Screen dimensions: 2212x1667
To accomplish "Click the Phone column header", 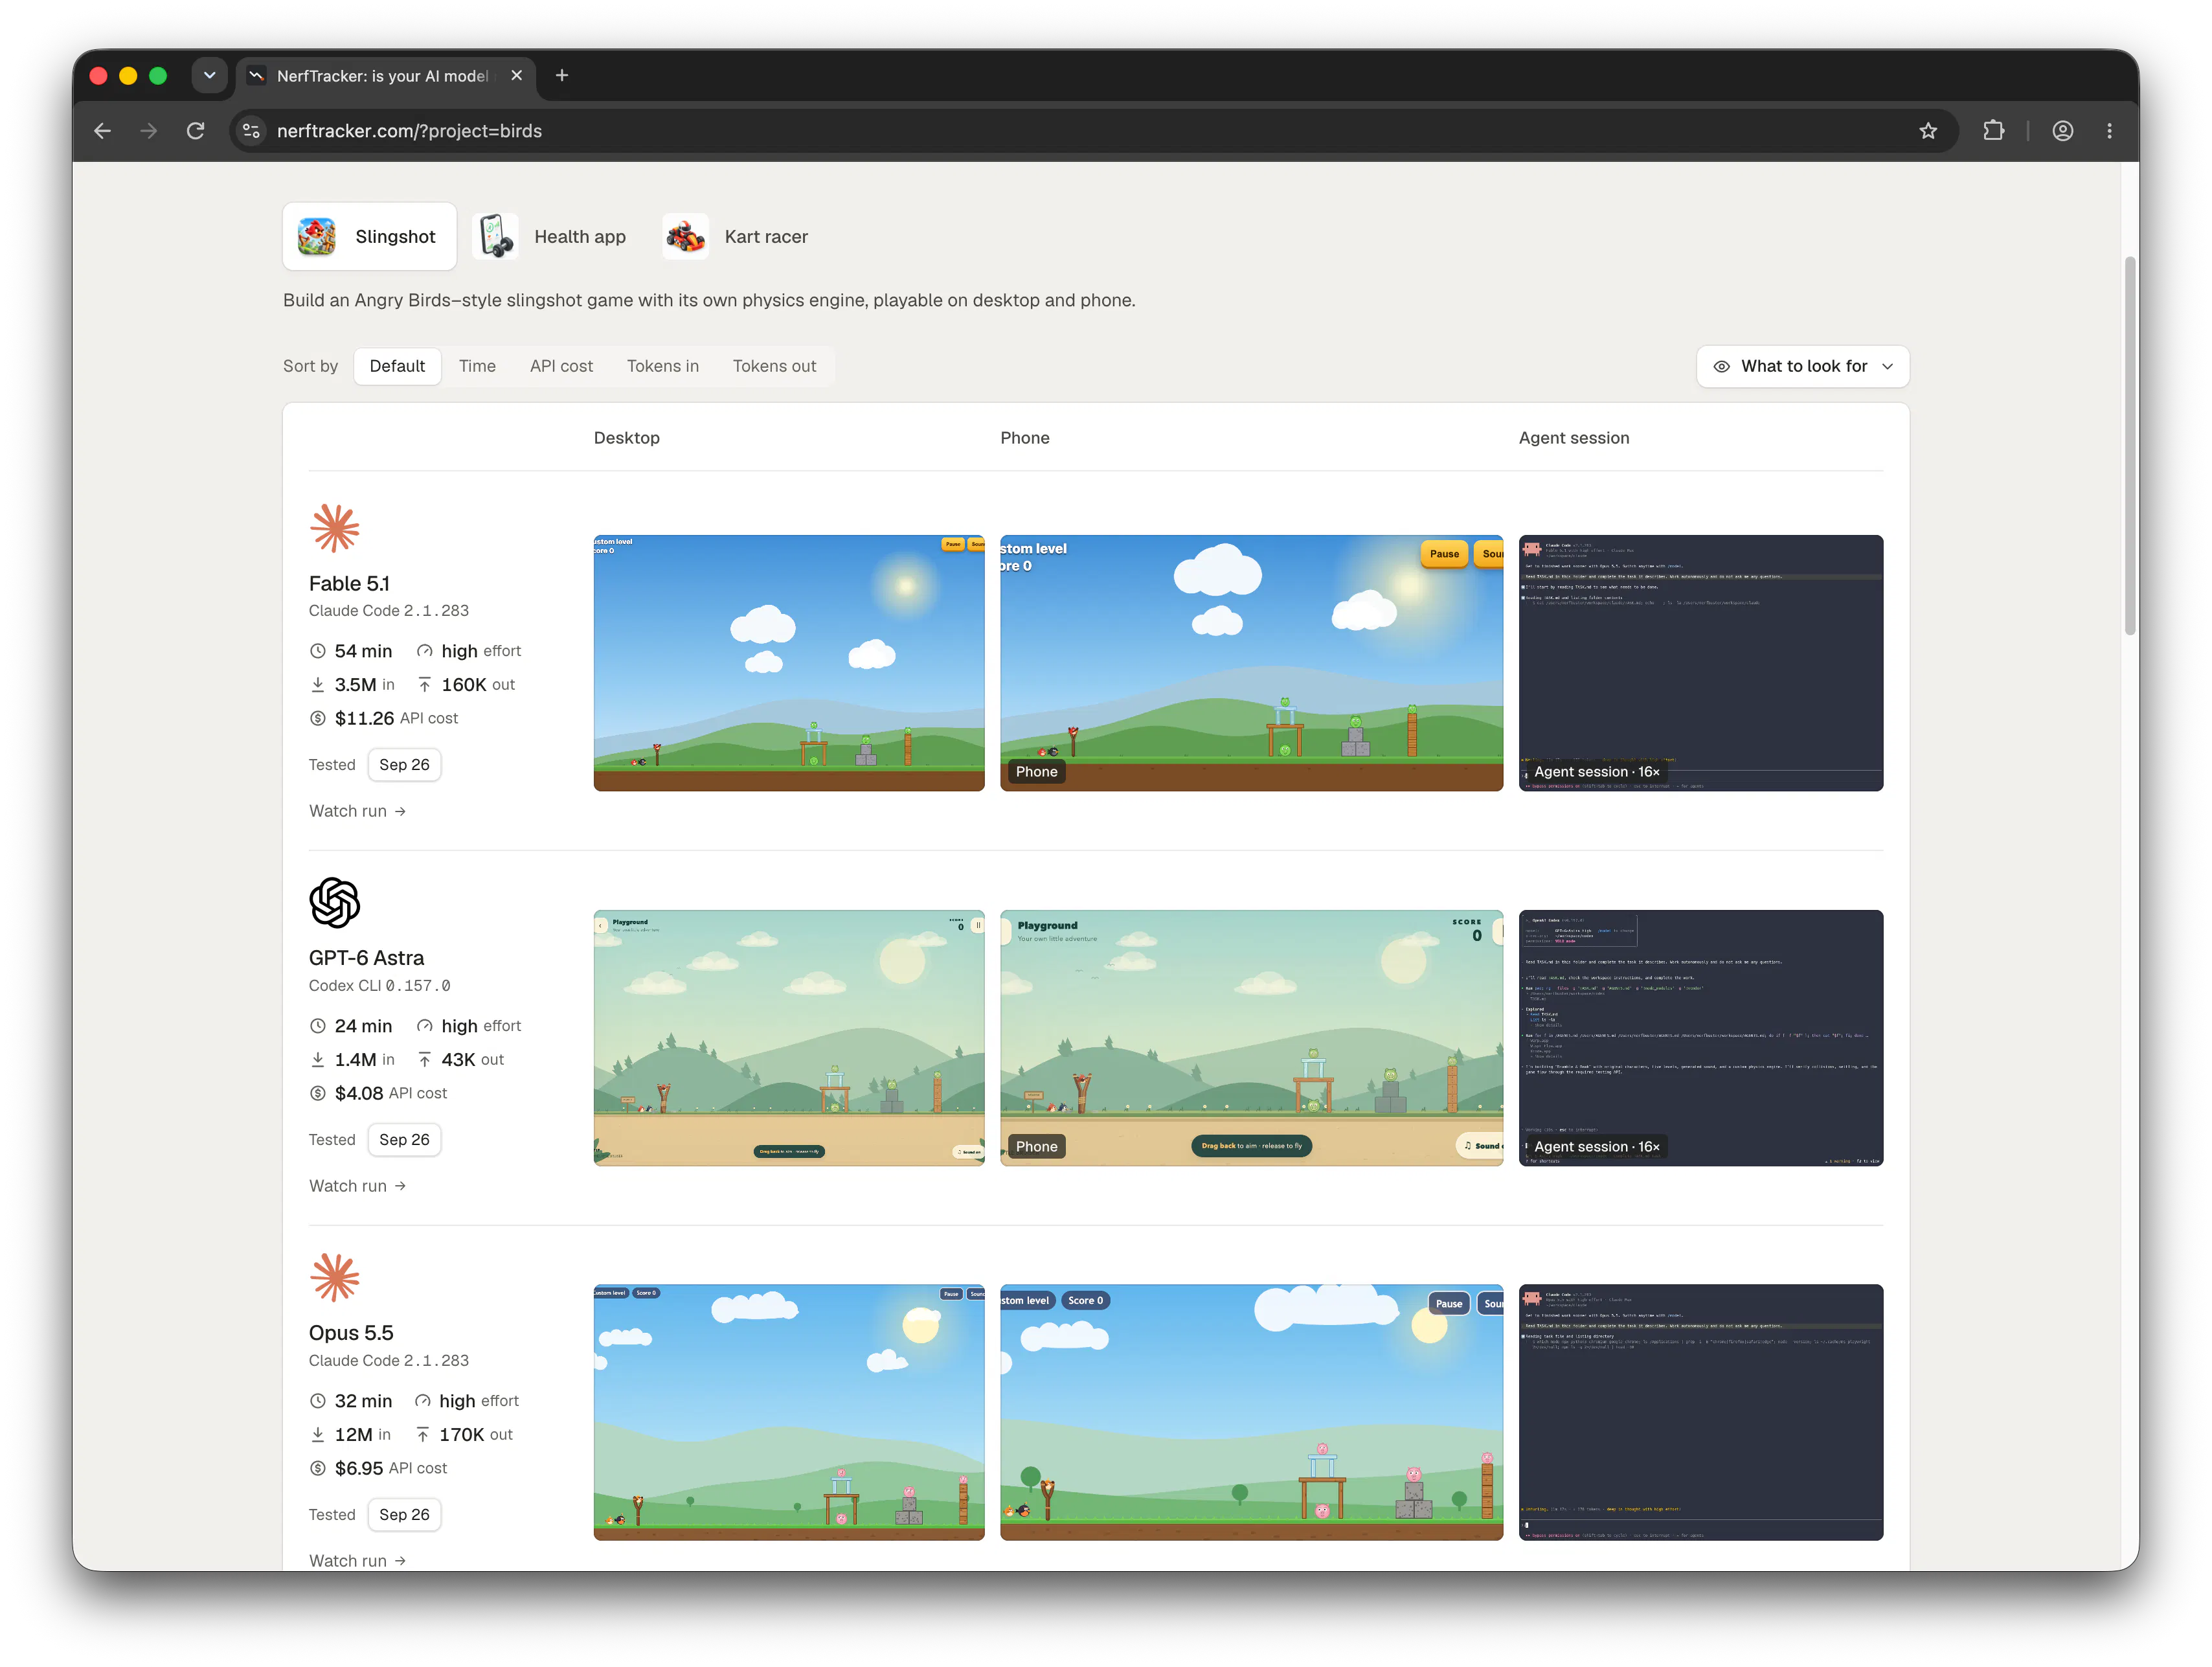I will coord(1025,438).
